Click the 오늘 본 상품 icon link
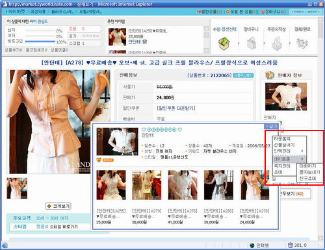Screen dimensions: 325x250 pos(227,12)
